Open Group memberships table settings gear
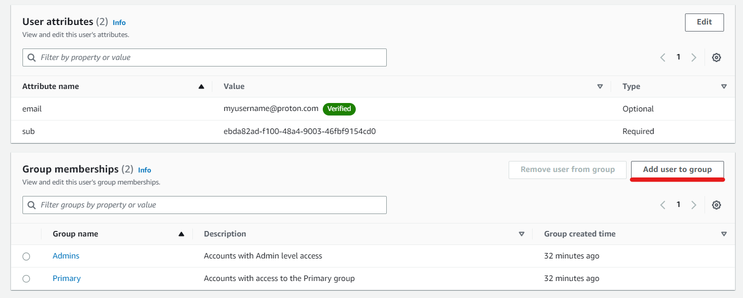Screen dimensions: 743x298 tap(716, 205)
